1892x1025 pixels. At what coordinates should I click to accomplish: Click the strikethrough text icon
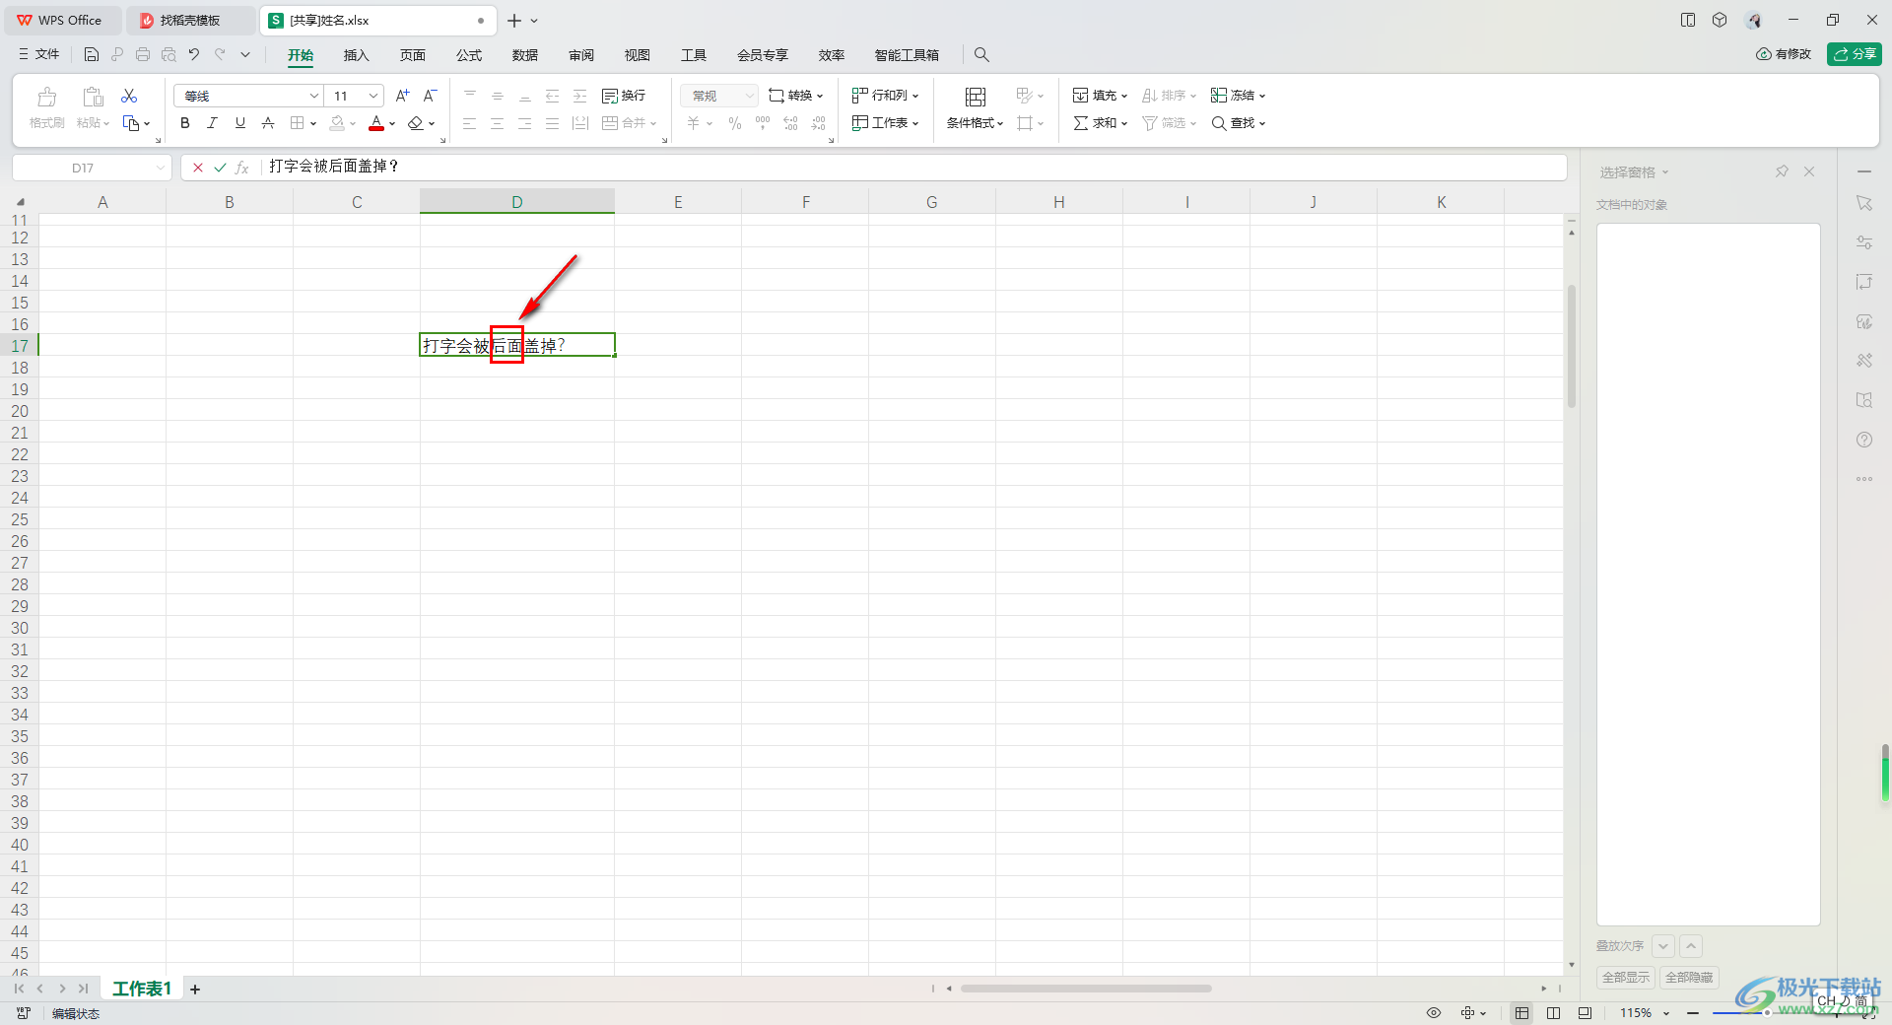(268, 123)
